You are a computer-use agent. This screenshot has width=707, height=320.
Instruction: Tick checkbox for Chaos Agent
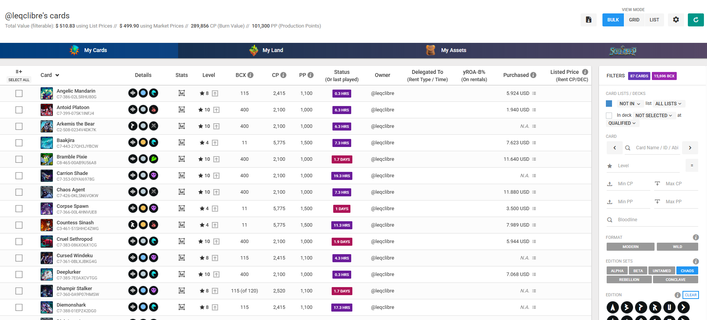19,192
